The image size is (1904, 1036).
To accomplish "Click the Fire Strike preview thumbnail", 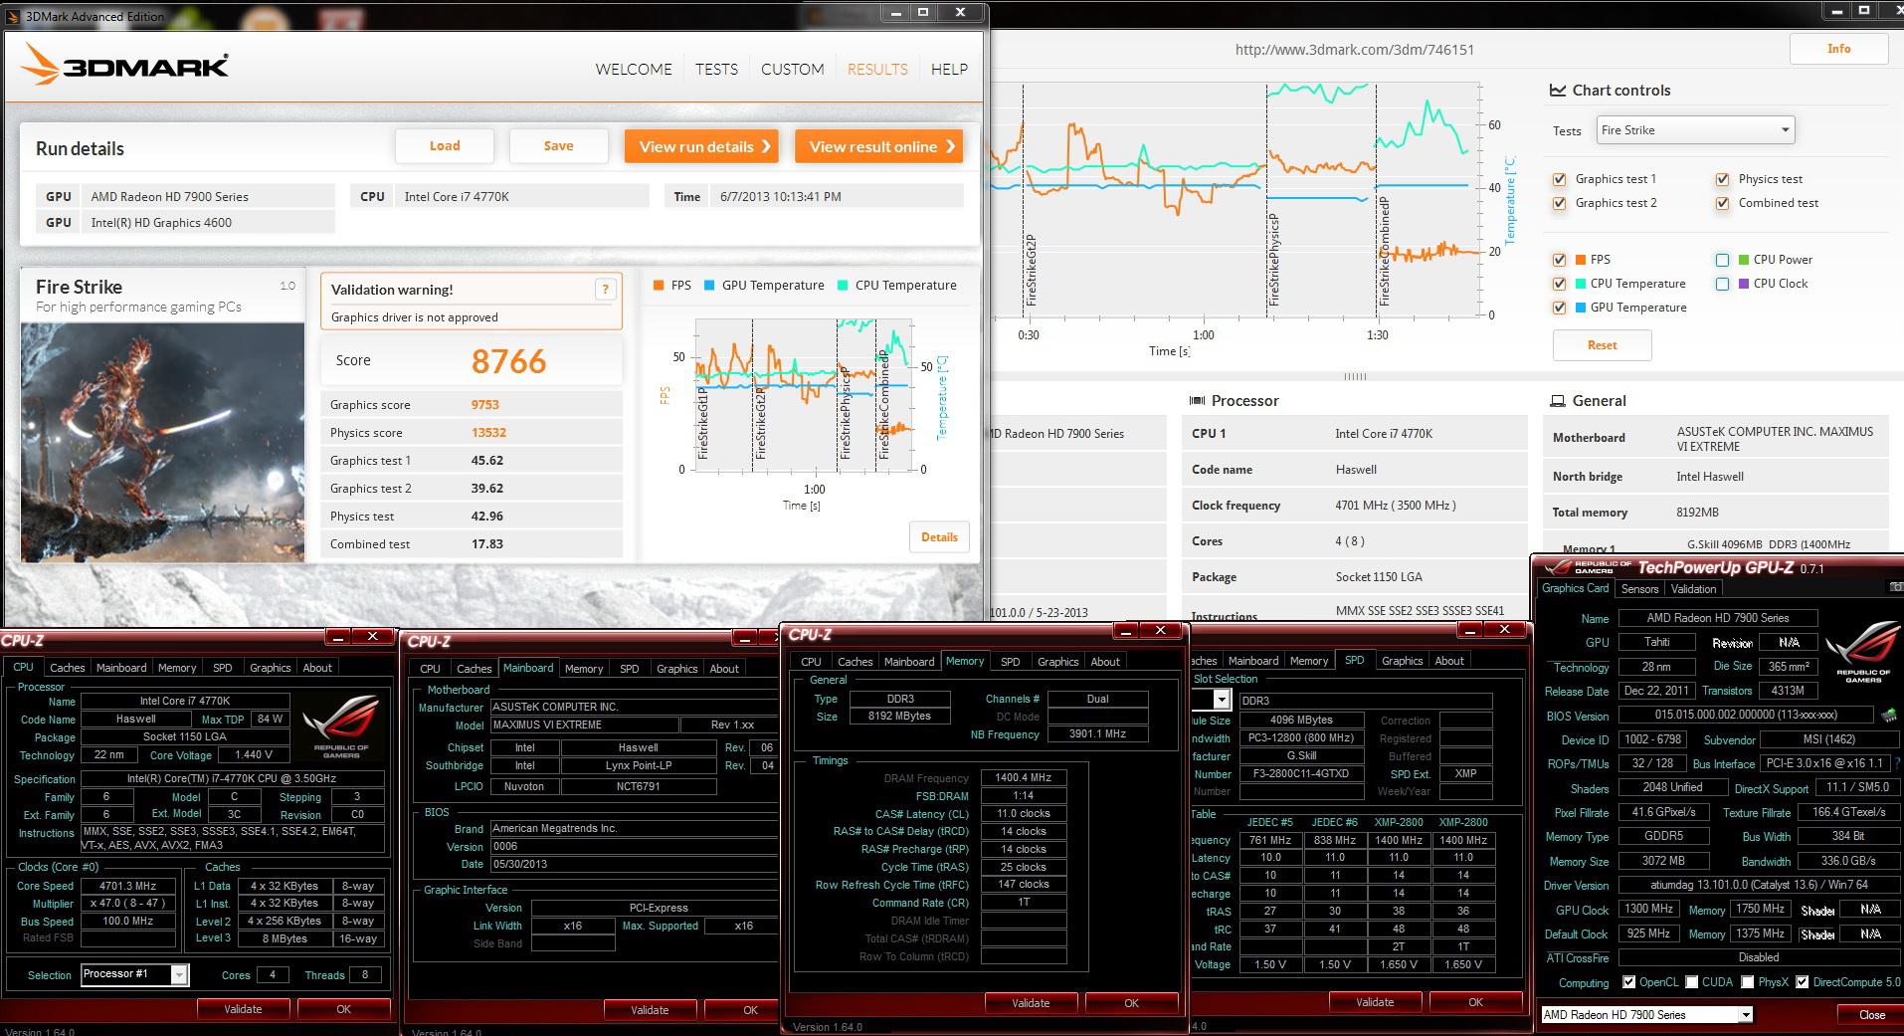I will pos(162,442).
